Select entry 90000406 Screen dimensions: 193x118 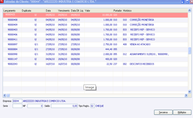95,35
